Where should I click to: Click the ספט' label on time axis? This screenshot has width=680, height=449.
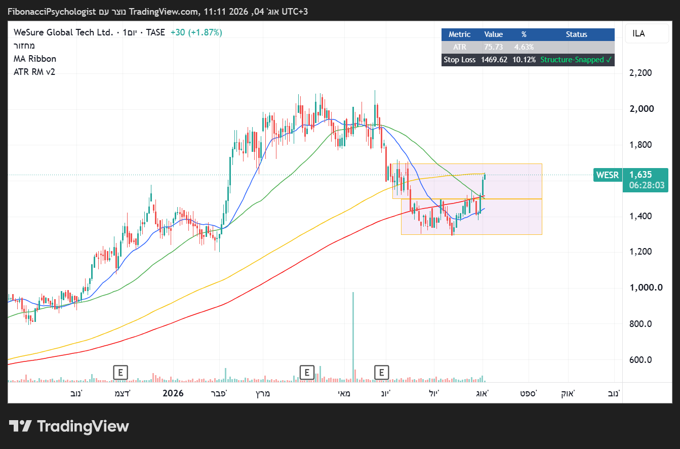coord(529,393)
